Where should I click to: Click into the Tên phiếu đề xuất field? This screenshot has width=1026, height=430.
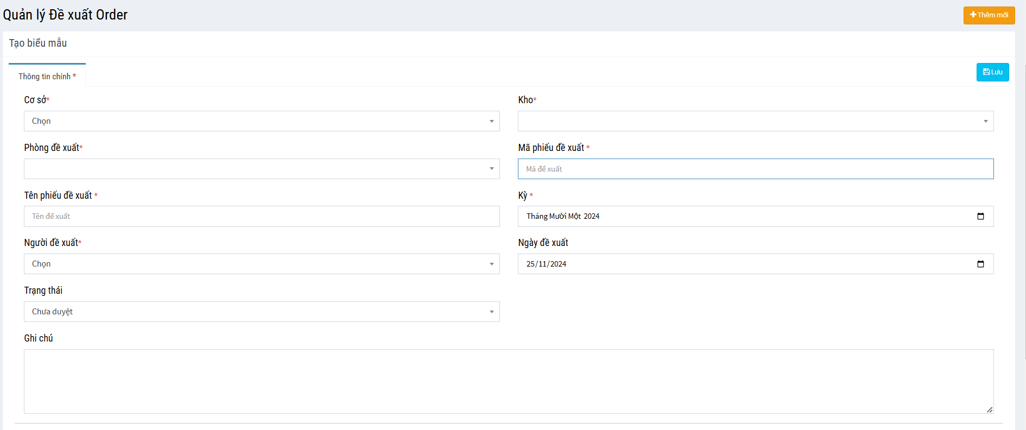click(x=262, y=217)
